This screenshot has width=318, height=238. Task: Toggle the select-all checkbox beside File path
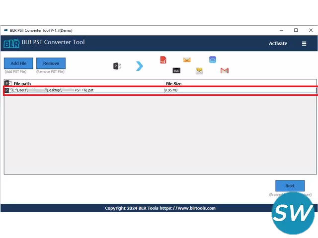pyautogui.click(x=10, y=84)
